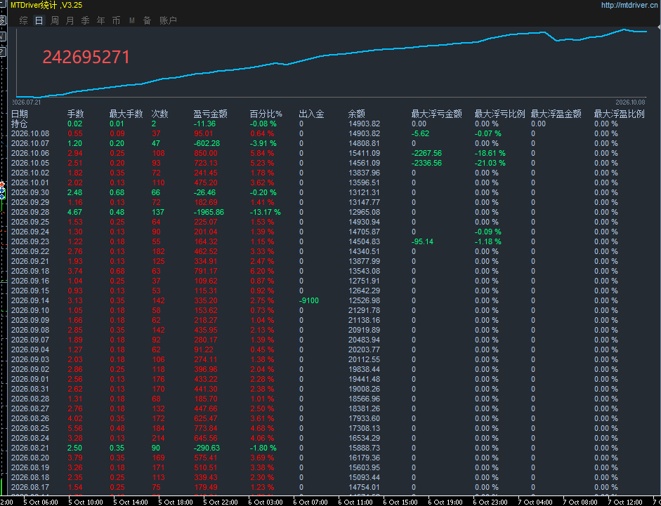Select the 2026.10.05 date row

click(30, 163)
